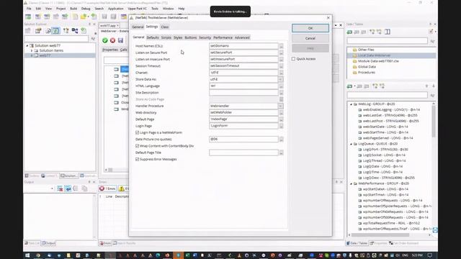Click the ellipsis button beside Listen on Secure Port
This screenshot has height=259, width=461.
[x=282, y=53]
